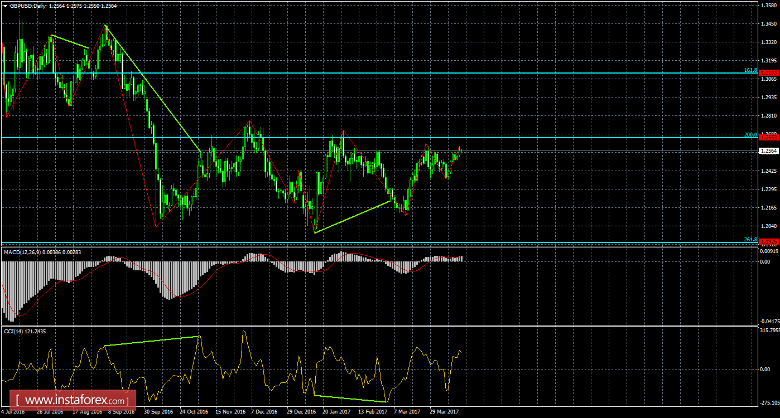This screenshot has height=418, width=780.
Task: Select the most recent candlestick
Action: coord(462,150)
